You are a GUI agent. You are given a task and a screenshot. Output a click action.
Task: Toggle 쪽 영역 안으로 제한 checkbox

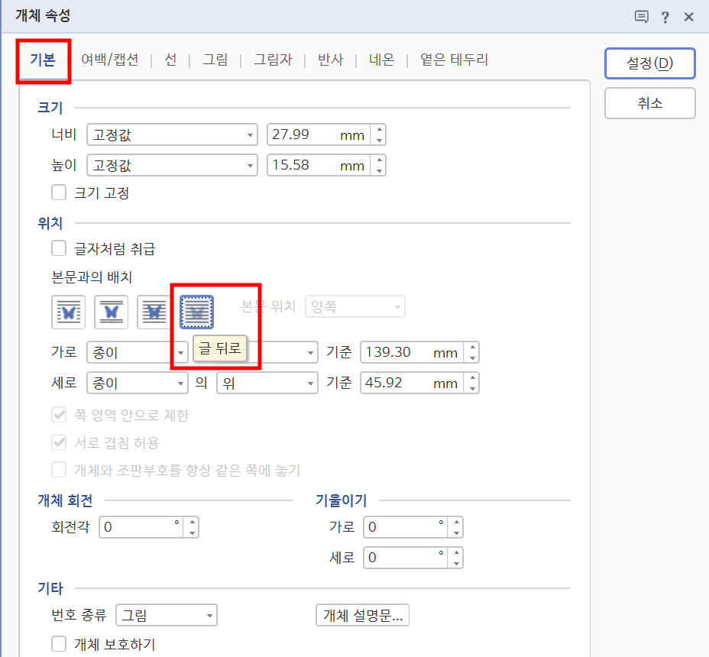59,415
